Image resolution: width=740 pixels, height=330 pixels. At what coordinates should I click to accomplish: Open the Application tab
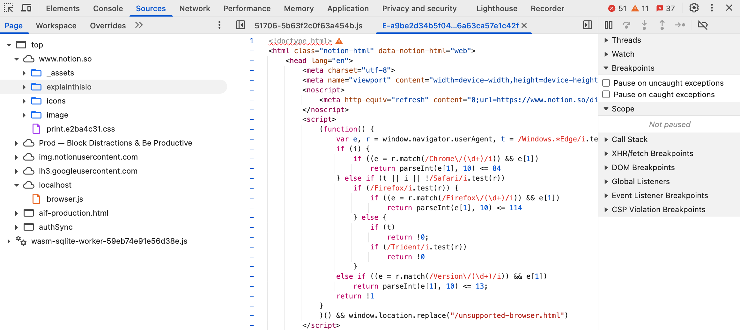[x=348, y=9]
